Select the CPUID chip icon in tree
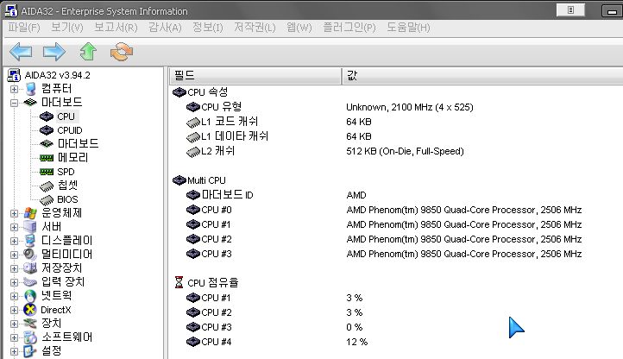 coord(47,130)
